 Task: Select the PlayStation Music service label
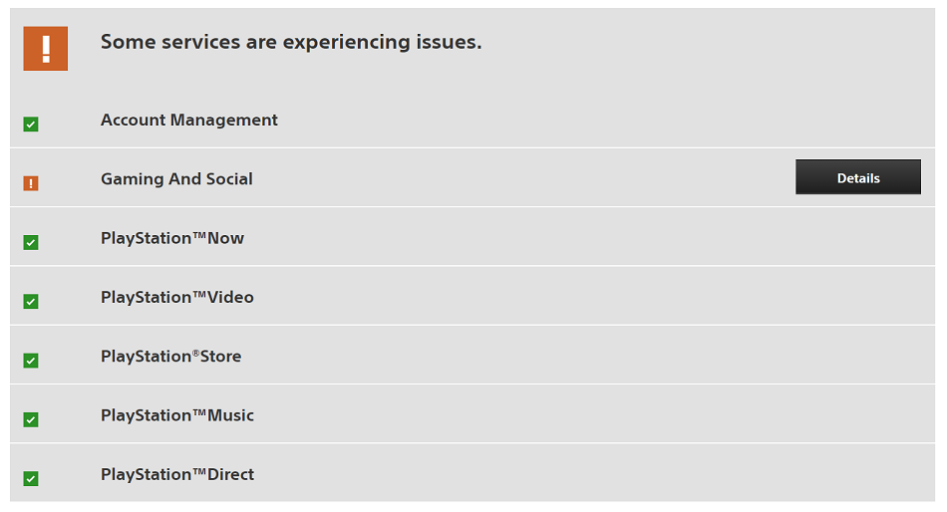[177, 416]
